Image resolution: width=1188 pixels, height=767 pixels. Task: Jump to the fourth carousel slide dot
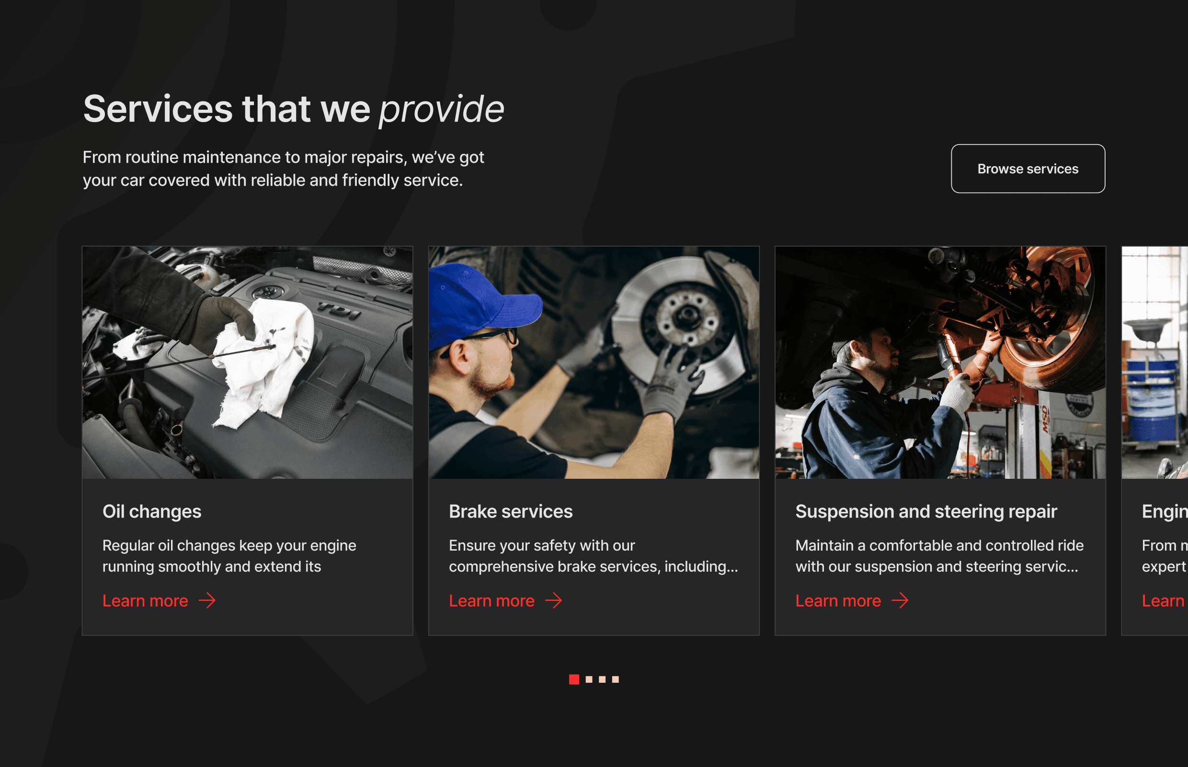pos(616,679)
